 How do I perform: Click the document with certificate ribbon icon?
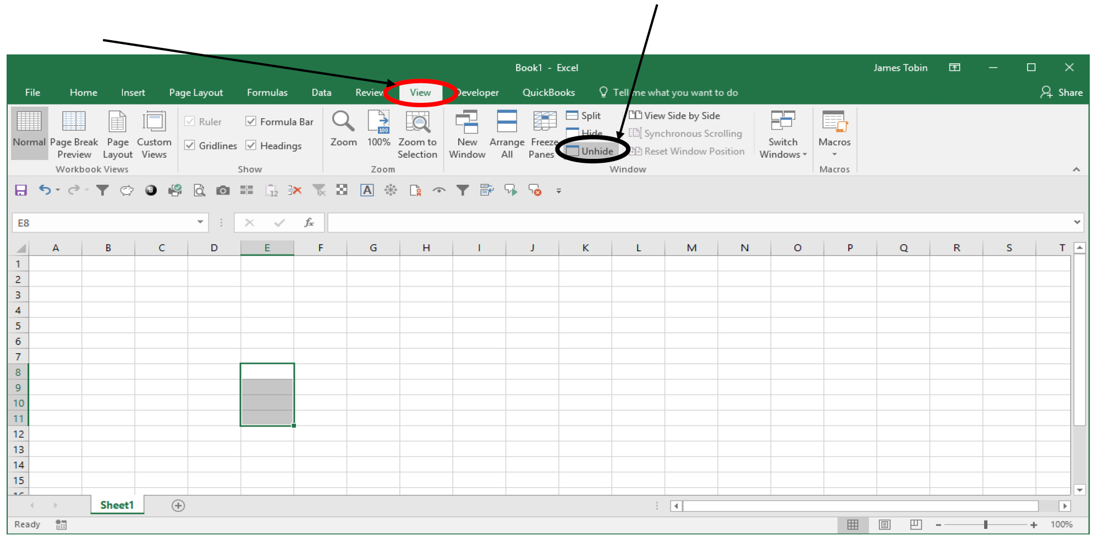(x=415, y=190)
